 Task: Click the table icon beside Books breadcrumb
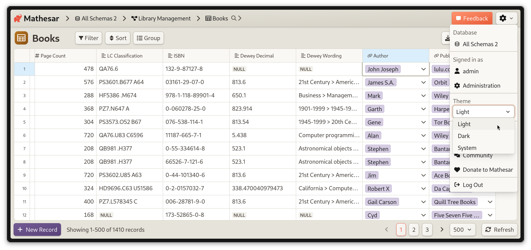click(208, 18)
